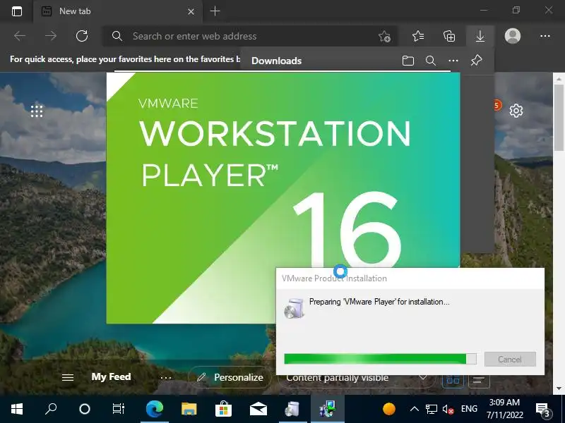
Task: Open downloads folder from Downloads panel
Action: tap(408, 61)
